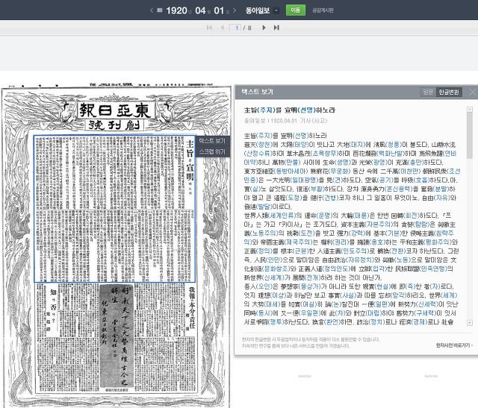The image size is (478, 408).
Task: Go to the next date with the right arrow
Action: [x=235, y=10]
